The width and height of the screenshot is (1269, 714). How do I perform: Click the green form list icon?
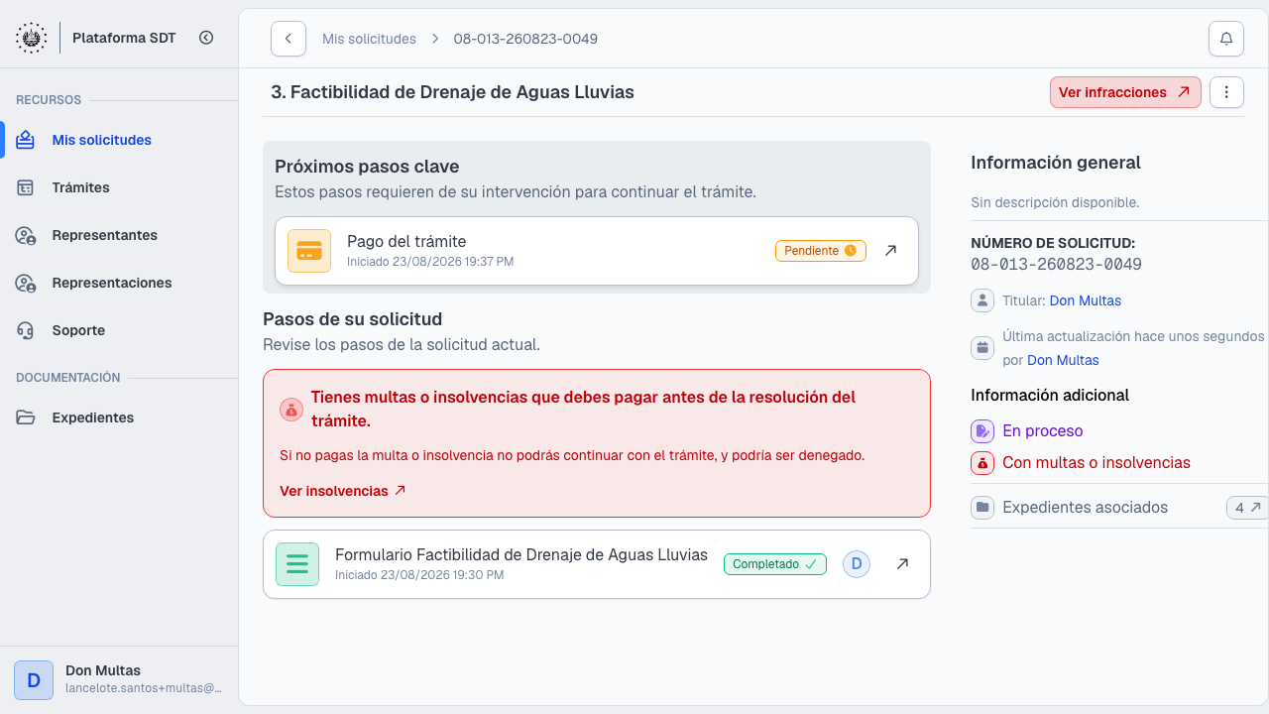pos(297,564)
